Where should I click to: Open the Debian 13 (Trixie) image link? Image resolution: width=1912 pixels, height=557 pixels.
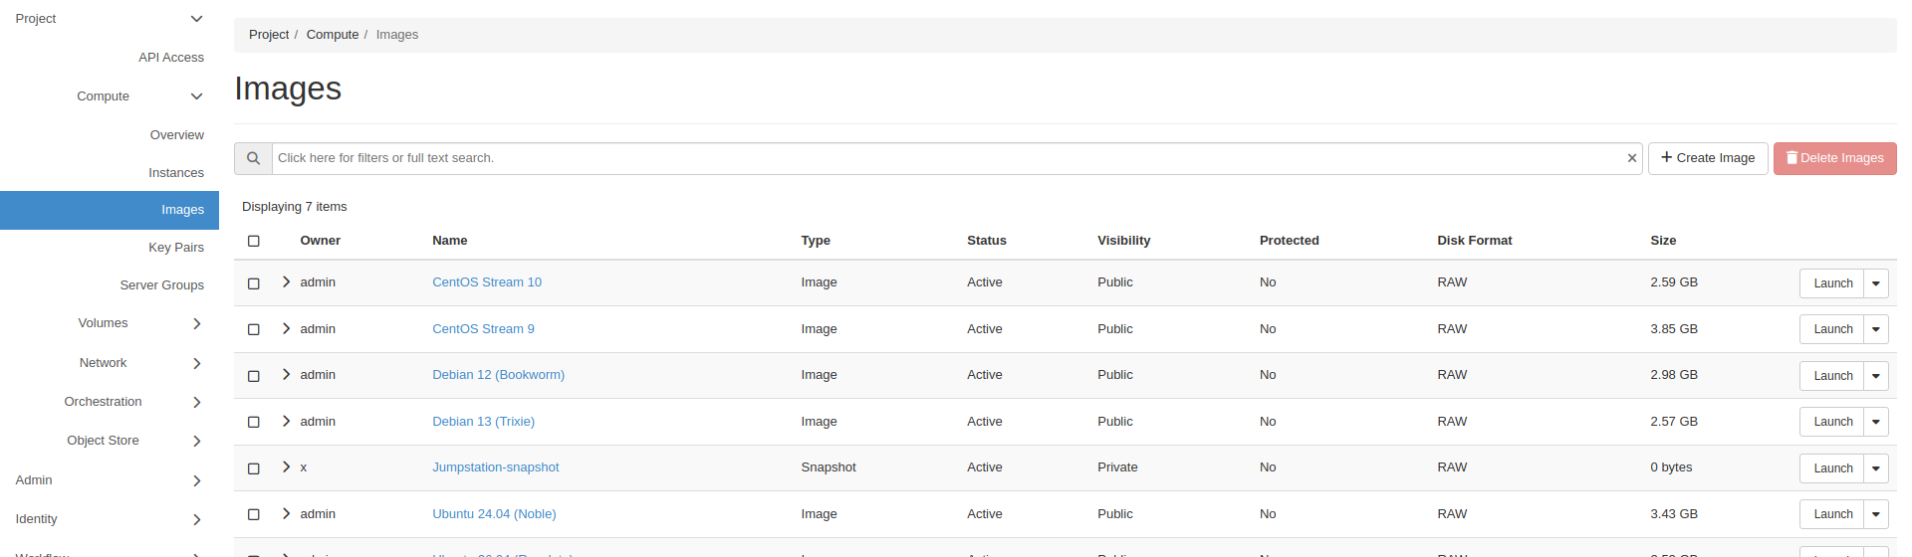(x=483, y=422)
